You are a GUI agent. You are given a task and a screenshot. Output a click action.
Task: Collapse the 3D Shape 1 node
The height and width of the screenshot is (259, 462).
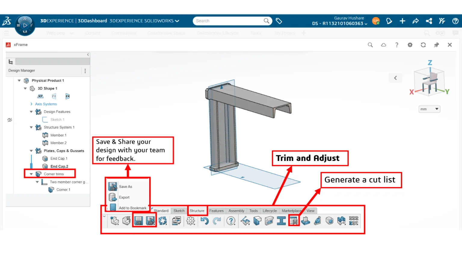[x=25, y=88]
